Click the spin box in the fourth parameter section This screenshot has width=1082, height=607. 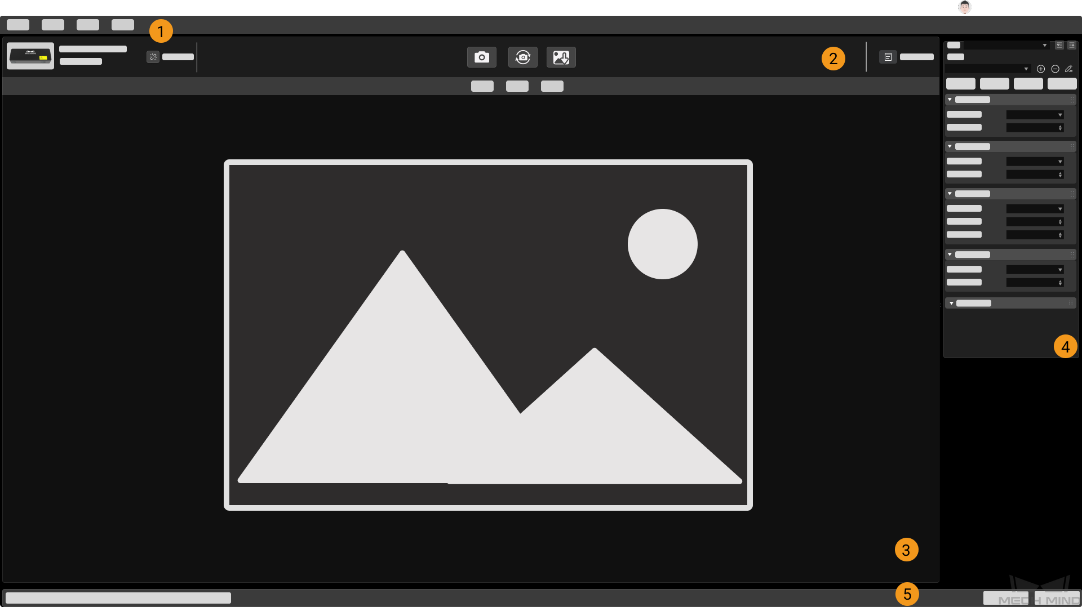1035,283
